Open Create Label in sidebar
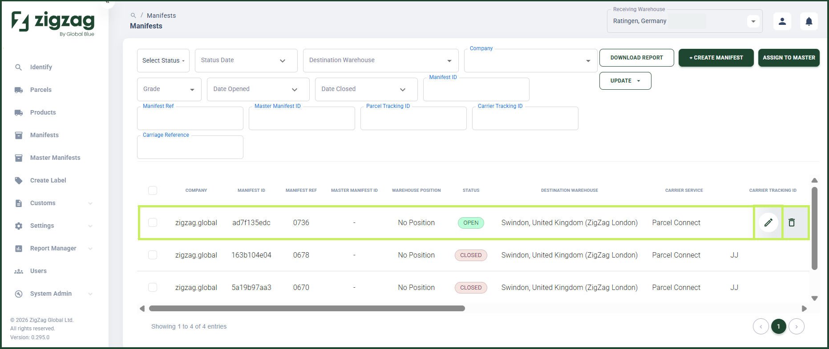829x349 pixels. coord(48,180)
